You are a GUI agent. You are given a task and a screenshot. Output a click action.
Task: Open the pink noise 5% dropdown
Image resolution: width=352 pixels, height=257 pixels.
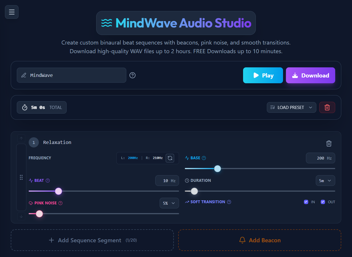[x=169, y=203]
